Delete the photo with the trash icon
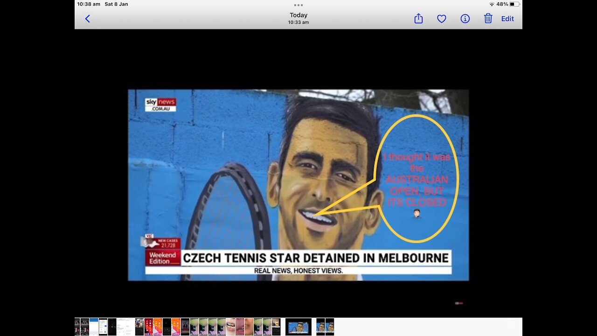597x336 pixels. point(488,19)
